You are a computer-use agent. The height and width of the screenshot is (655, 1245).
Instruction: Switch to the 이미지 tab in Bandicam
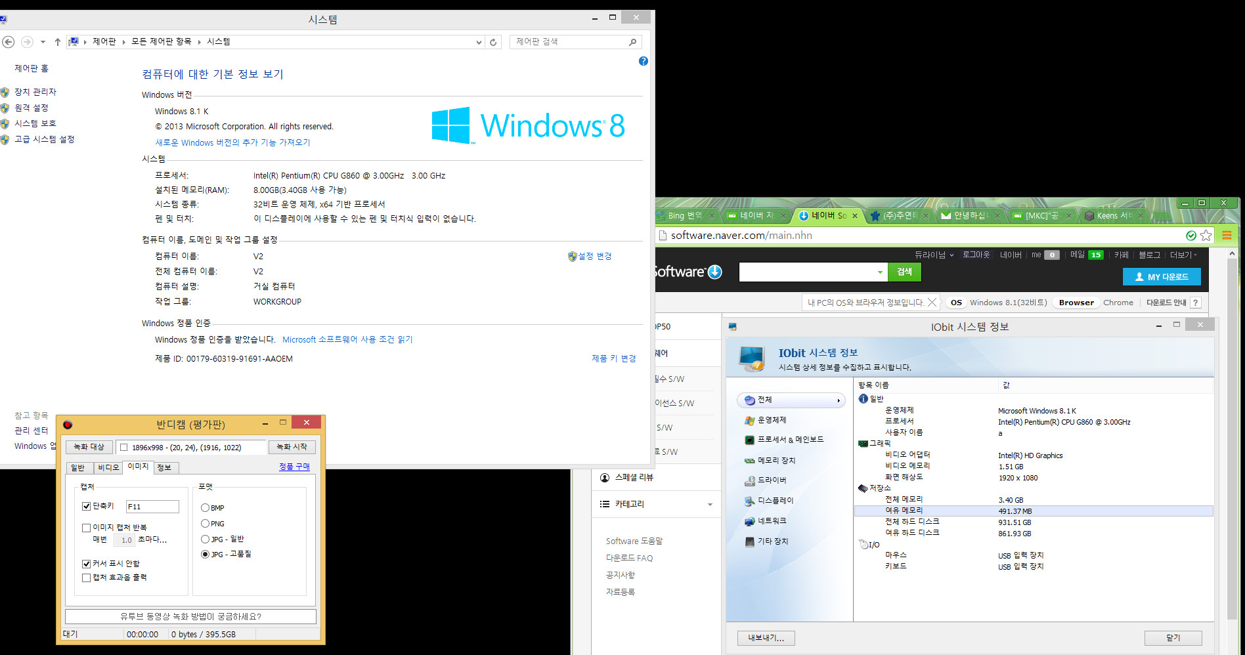coord(138,467)
